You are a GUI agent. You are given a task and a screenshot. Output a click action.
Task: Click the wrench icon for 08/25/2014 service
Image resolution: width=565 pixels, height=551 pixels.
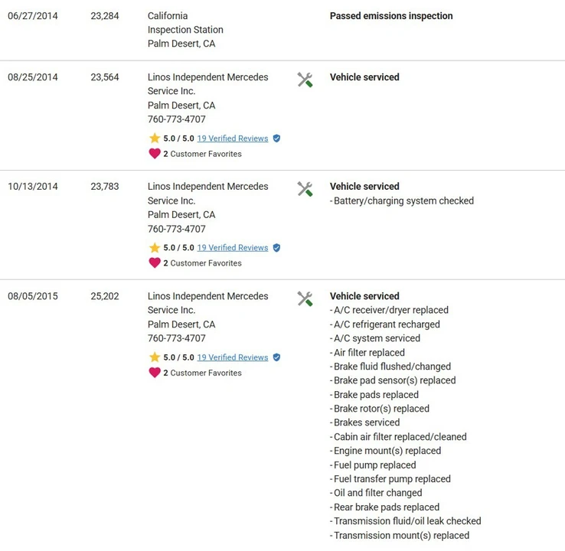[x=305, y=80]
